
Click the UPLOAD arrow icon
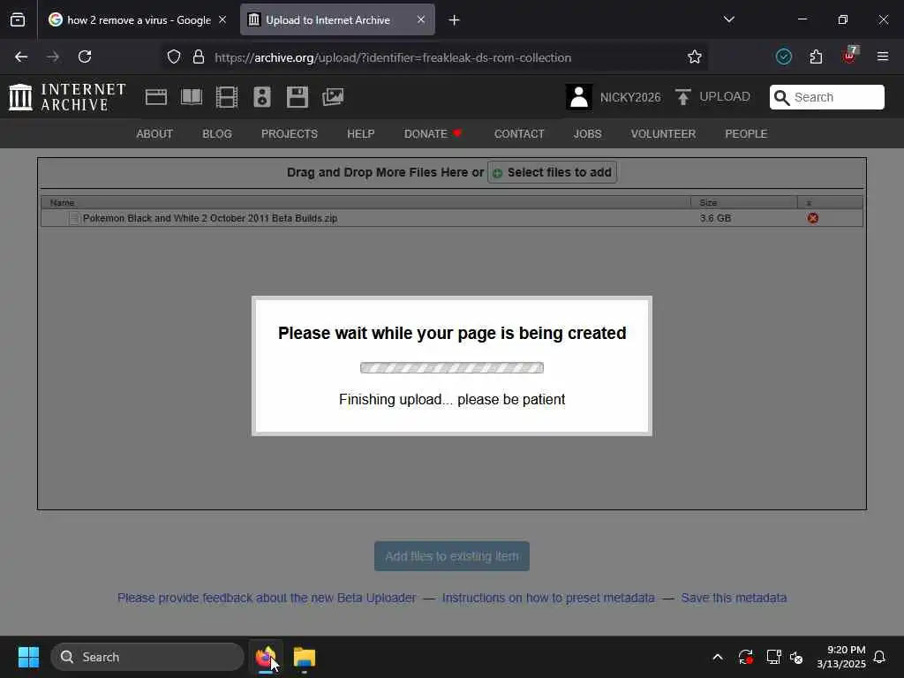pos(683,97)
